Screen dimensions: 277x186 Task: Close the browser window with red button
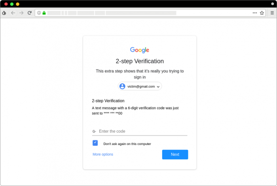(x=6, y=4)
